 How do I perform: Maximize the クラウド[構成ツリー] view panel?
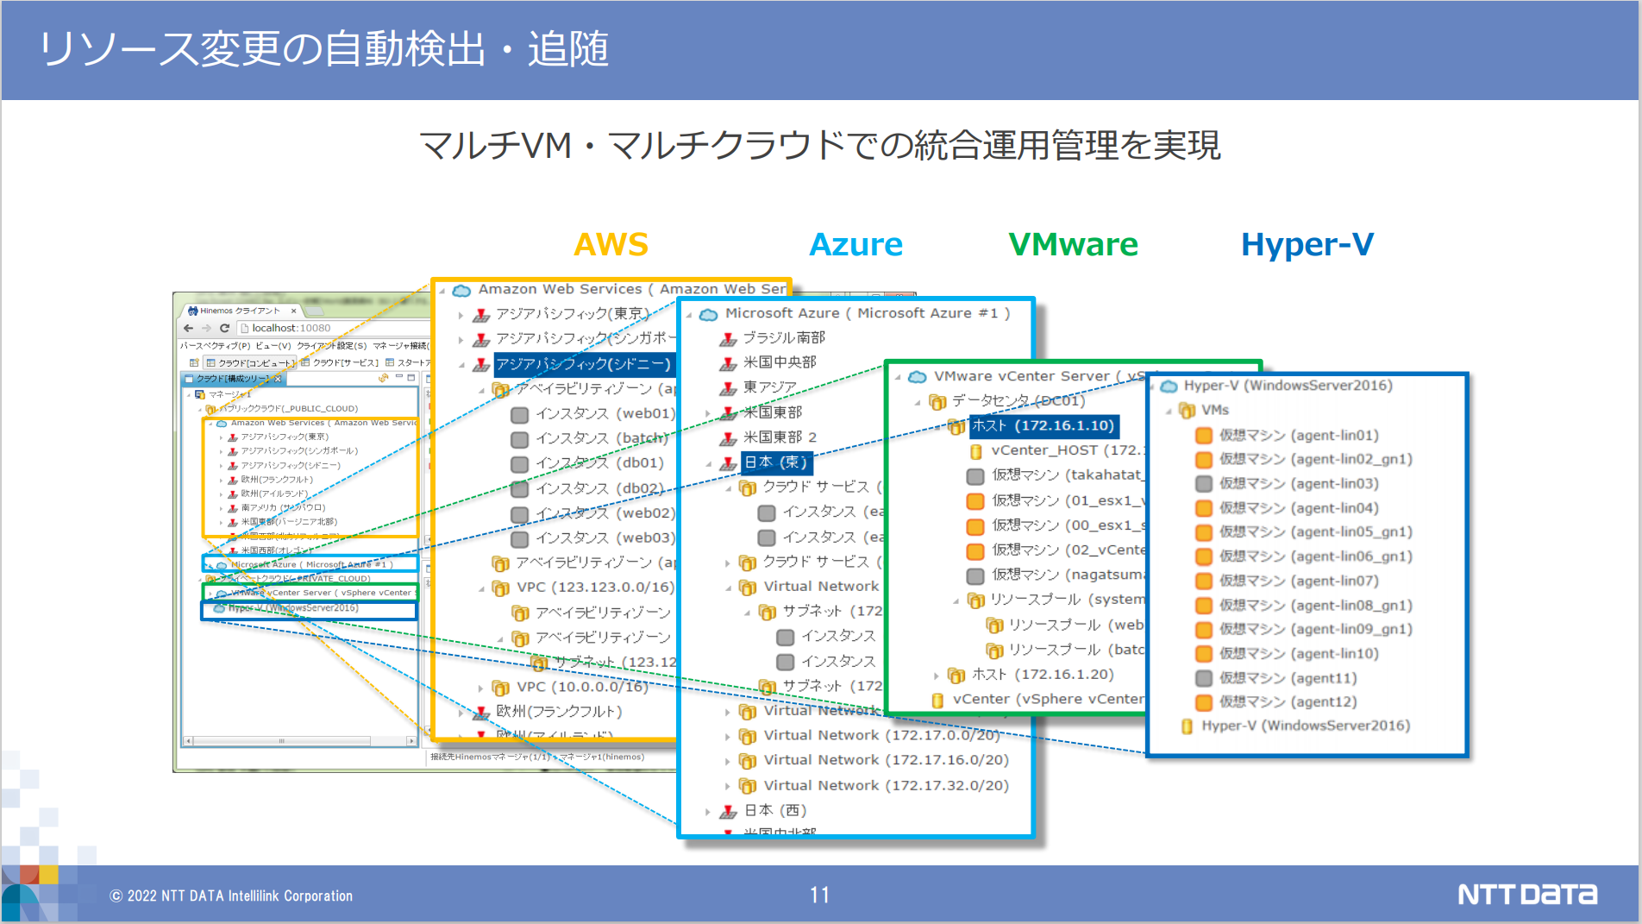[x=411, y=377]
